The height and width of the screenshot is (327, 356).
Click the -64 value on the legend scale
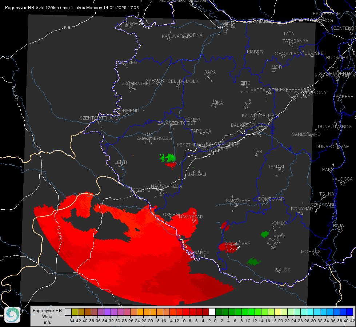click(71, 321)
